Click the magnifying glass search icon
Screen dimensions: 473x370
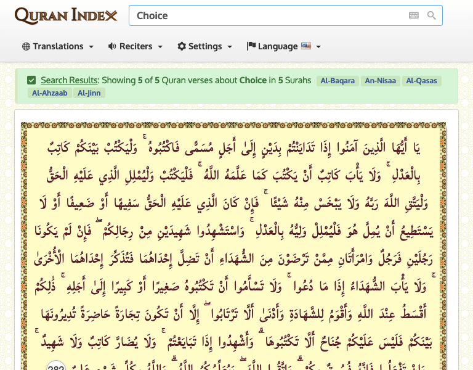point(432,15)
